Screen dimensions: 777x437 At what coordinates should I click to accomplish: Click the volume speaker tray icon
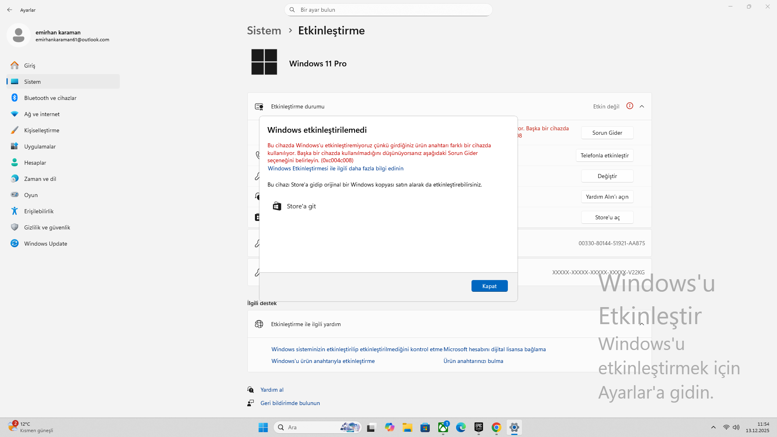[736, 427]
